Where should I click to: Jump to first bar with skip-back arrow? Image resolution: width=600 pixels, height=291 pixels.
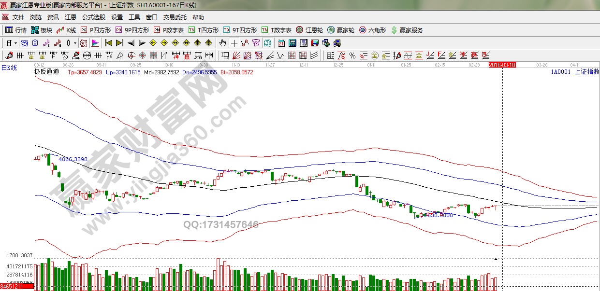[108, 43]
